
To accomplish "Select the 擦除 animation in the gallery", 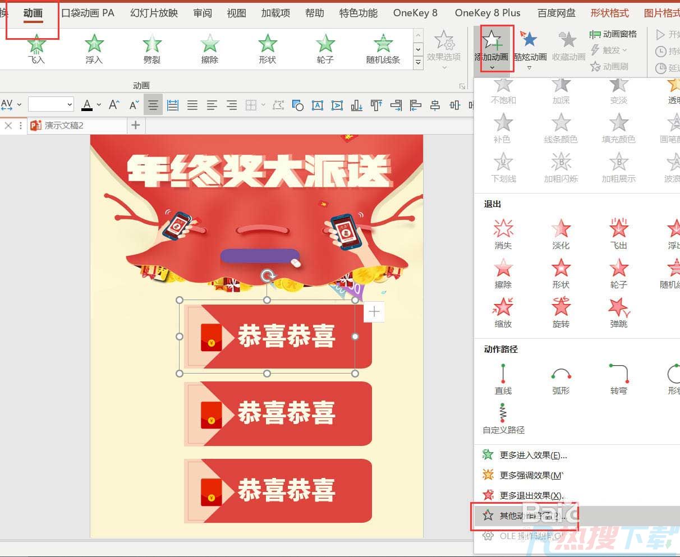I will [x=209, y=49].
